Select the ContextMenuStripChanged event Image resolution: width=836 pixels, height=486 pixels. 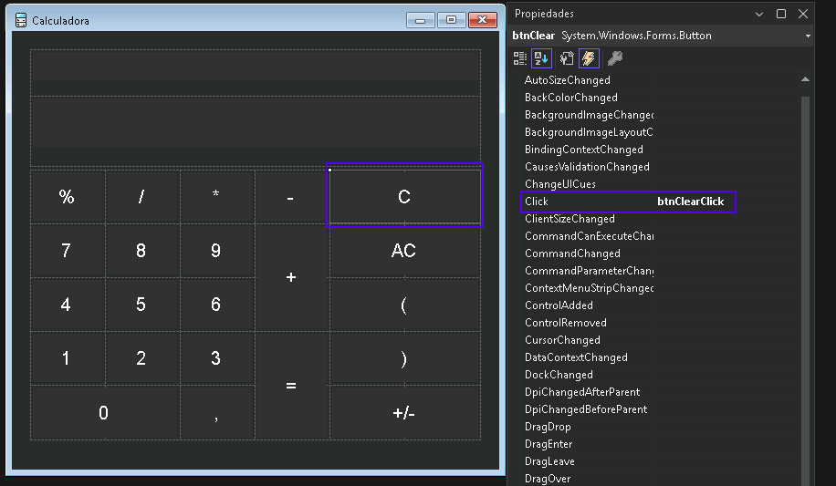click(x=590, y=288)
